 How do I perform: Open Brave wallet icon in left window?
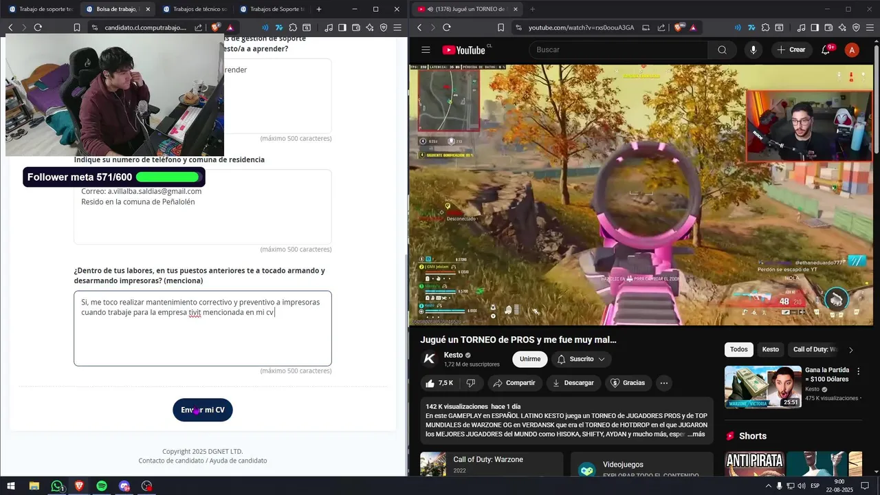coord(355,27)
